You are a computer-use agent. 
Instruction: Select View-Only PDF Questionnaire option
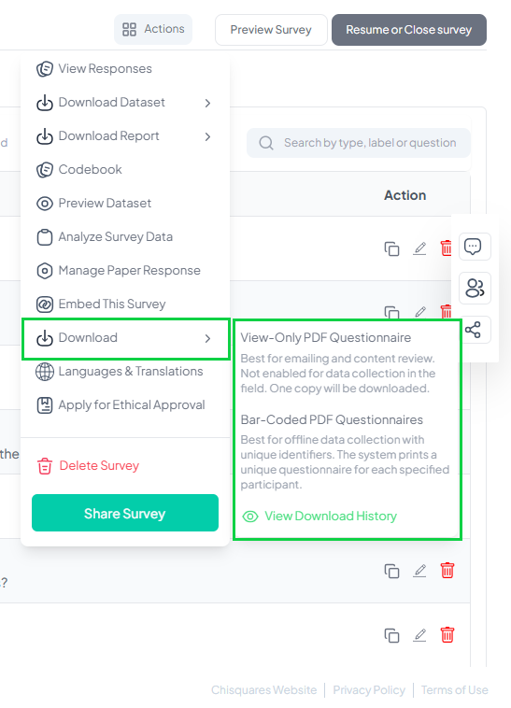click(x=325, y=338)
